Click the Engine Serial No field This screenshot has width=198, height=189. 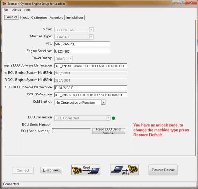[x=82, y=51]
